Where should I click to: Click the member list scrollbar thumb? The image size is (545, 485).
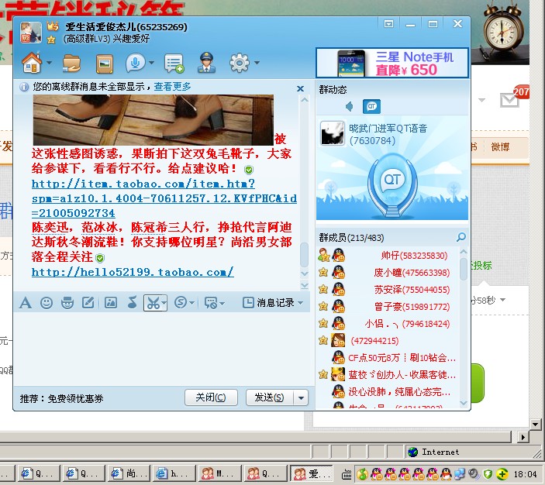pos(464,269)
